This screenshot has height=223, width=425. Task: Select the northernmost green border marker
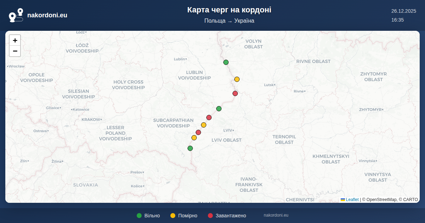[x=226, y=62]
